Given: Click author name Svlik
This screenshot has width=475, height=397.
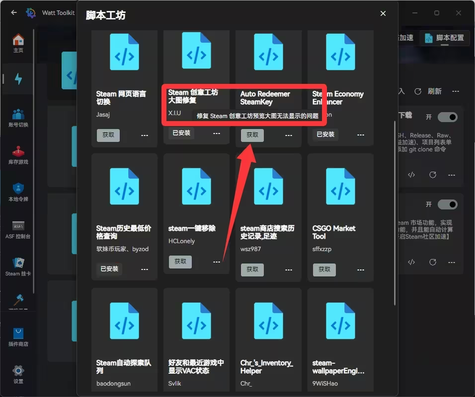Looking at the screenshot, I should coord(174,384).
